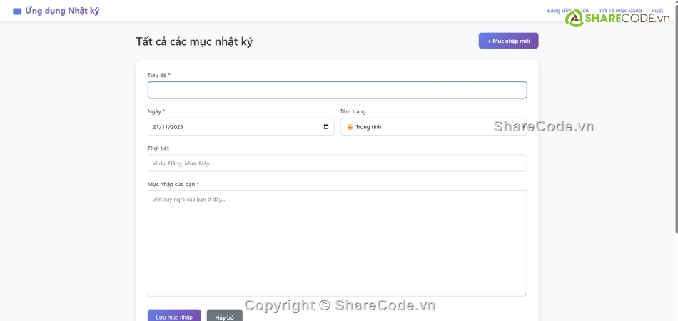This screenshot has width=678, height=321.
Task: Click the 'Tiêu đề *' label
Action: click(159, 75)
